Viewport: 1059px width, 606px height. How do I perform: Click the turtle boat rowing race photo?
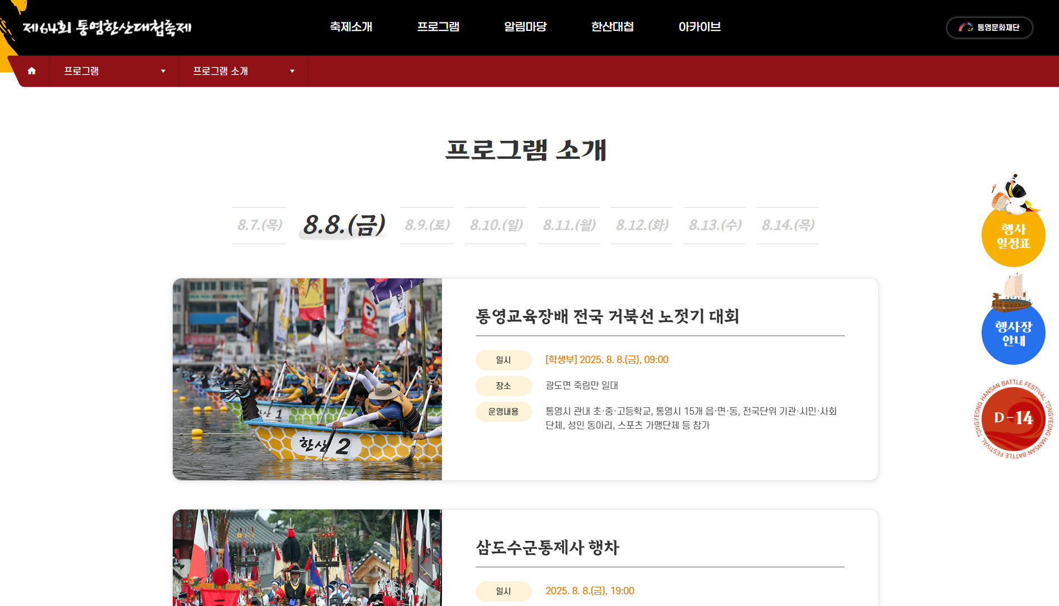[x=307, y=379]
